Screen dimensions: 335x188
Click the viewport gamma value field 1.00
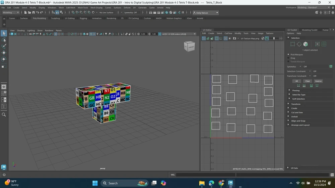154,34
